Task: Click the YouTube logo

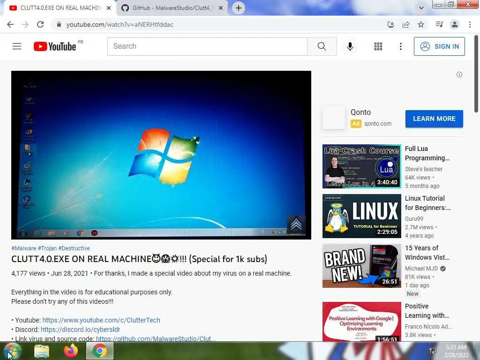Action: pyautogui.click(x=55, y=46)
